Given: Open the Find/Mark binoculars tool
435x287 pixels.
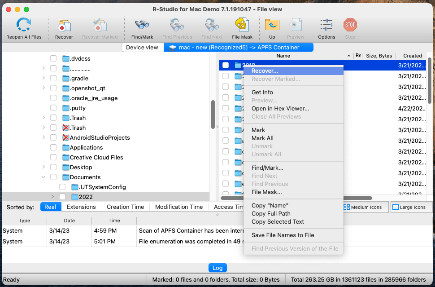Looking at the screenshot, I should (142, 25).
